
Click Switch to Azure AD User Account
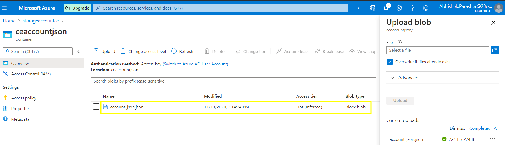(x=195, y=64)
